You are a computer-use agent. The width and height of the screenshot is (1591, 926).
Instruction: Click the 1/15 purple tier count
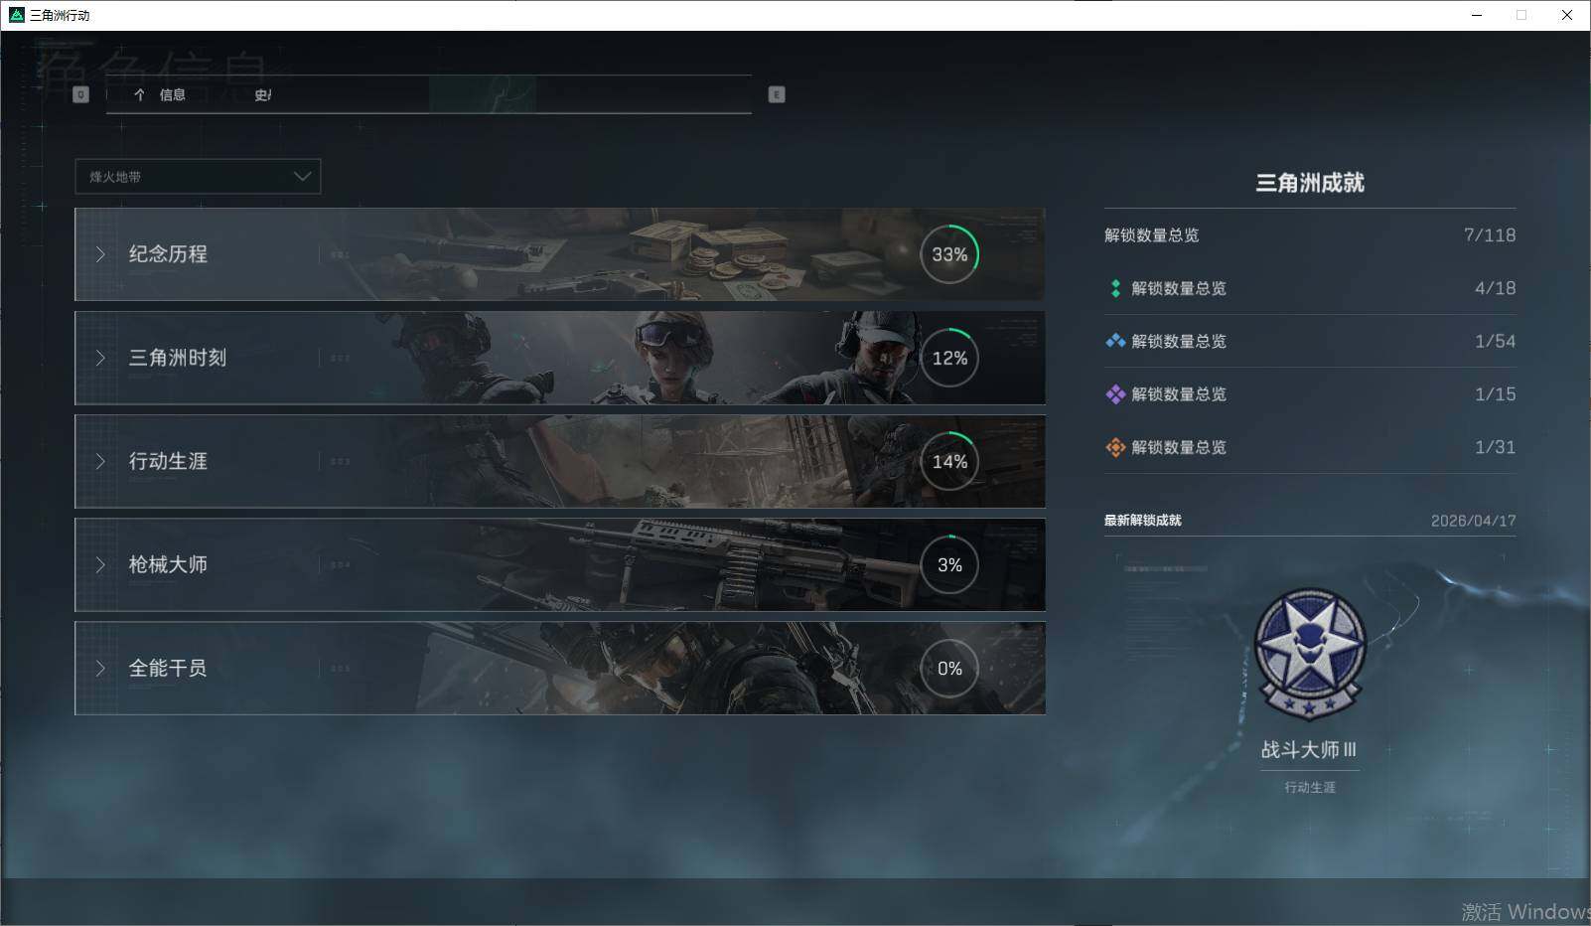(x=1496, y=394)
